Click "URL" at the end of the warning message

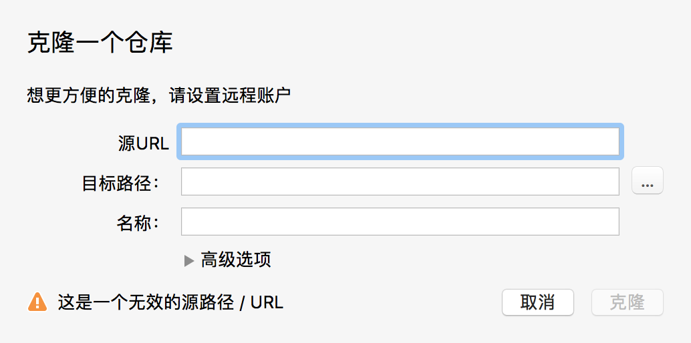pyautogui.click(x=267, y=302)
